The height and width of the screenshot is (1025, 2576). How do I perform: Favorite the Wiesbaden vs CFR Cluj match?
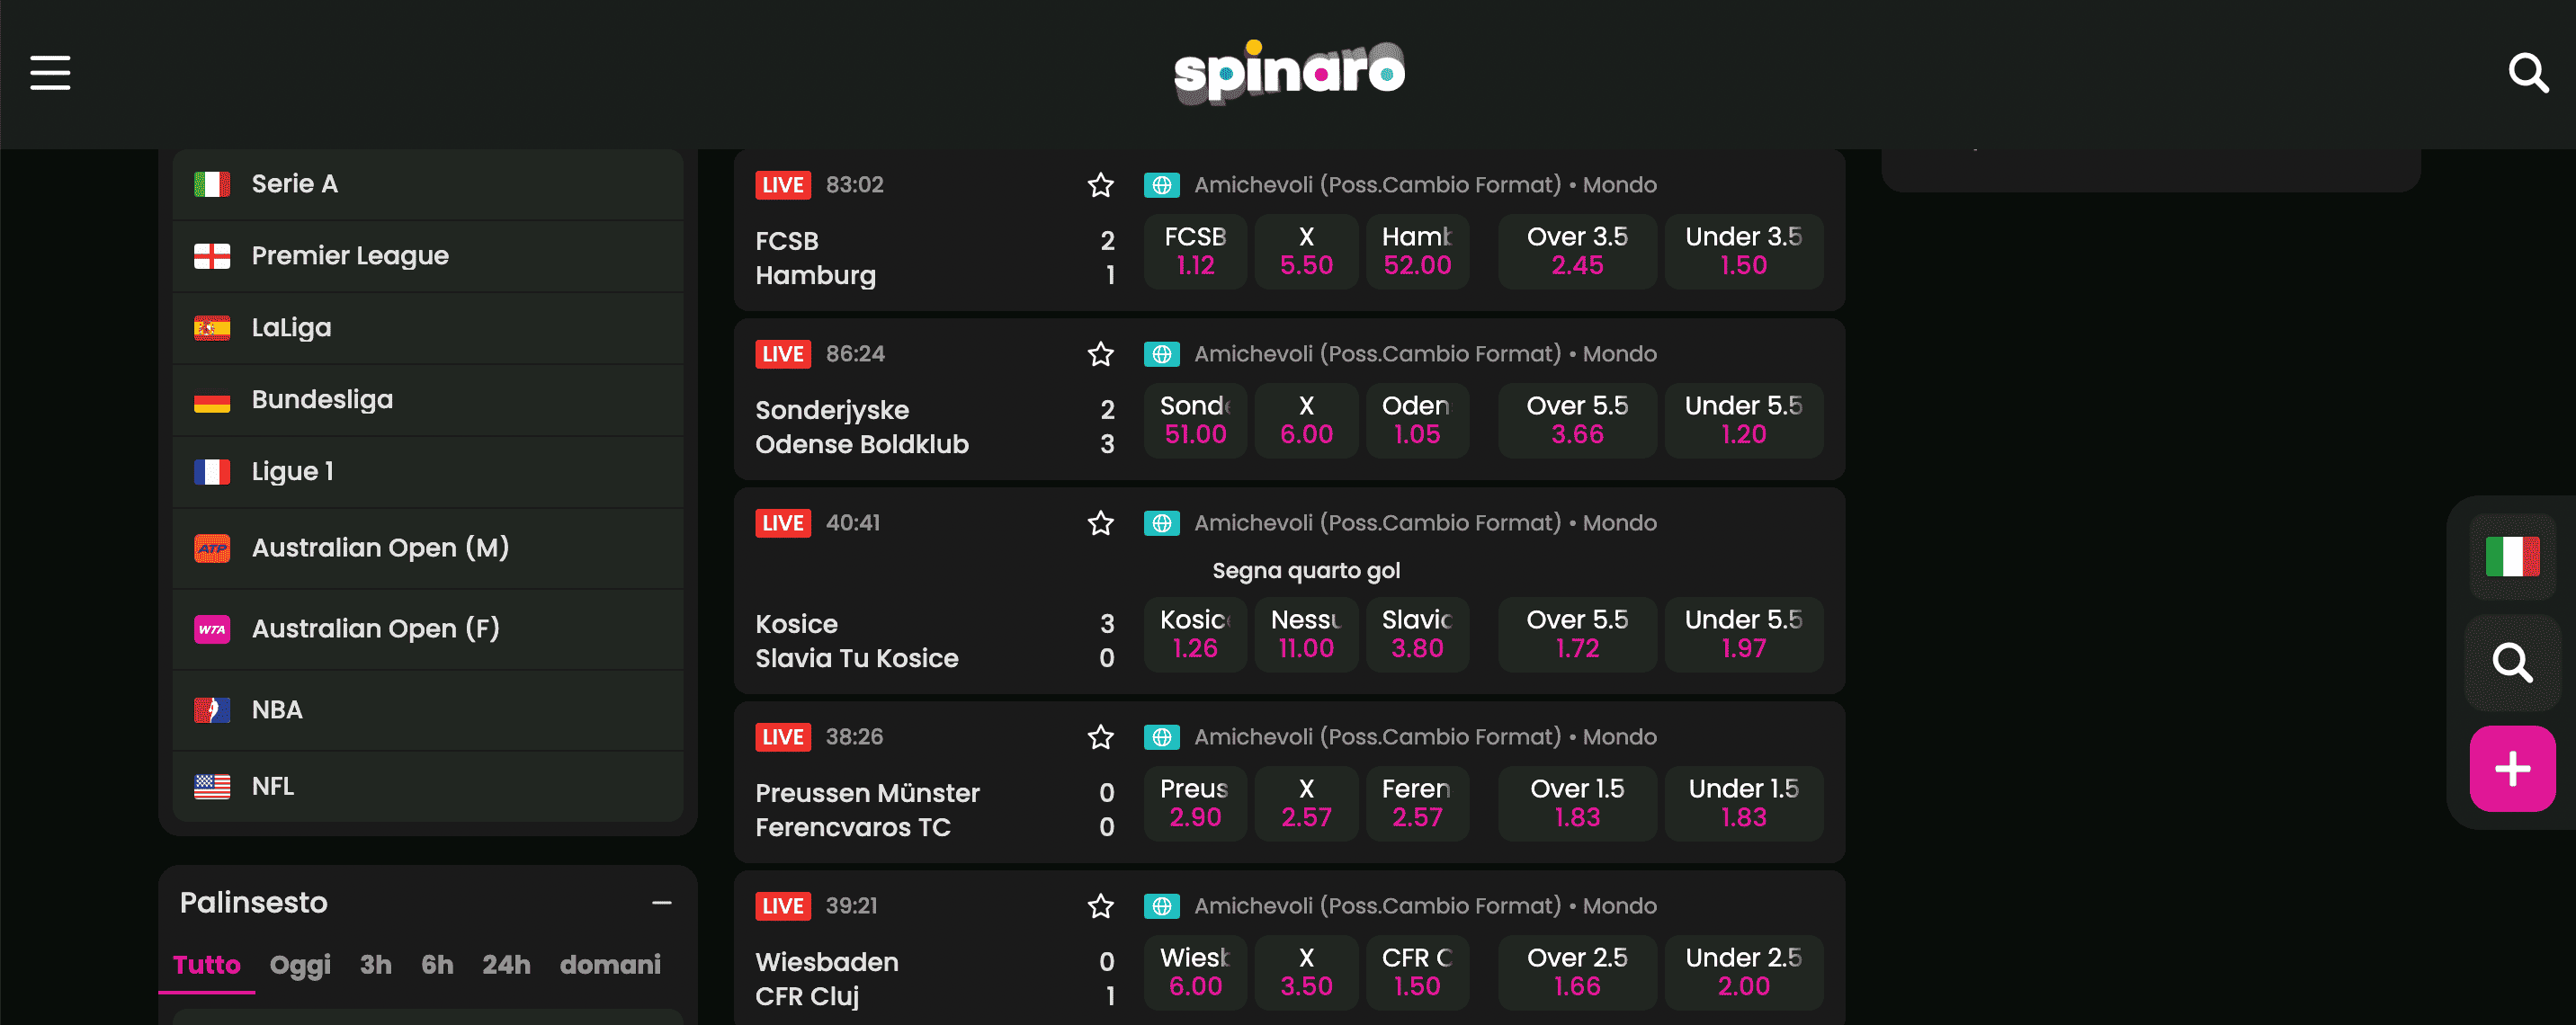point(1100,905)
